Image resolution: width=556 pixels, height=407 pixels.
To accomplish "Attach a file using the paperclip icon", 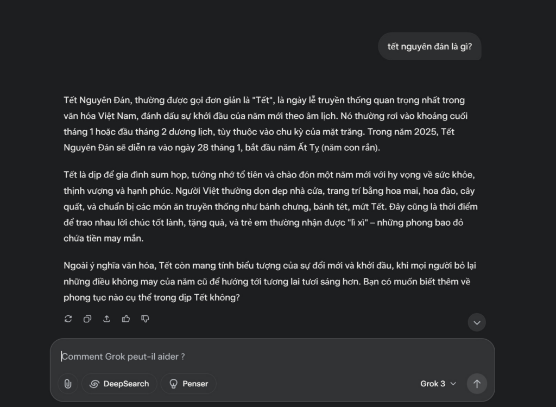I will [68, 384].
